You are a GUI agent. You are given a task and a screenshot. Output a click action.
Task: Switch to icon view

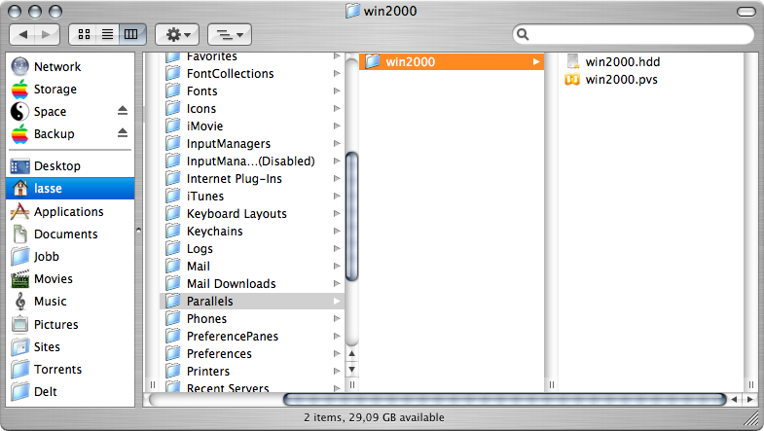pos(84,34)
